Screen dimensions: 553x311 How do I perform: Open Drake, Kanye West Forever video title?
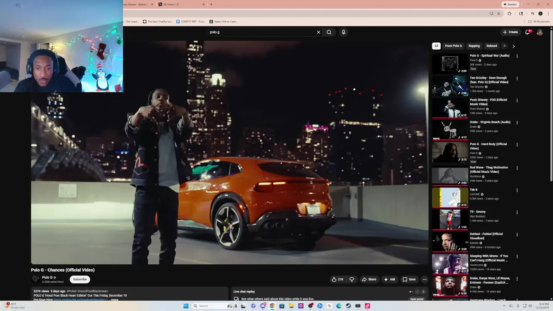point(490,280)
